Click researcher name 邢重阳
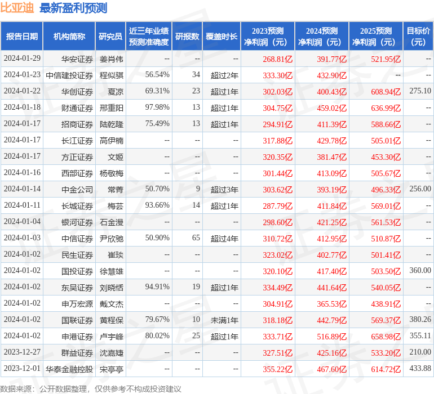The image size is (434, 394). point(111,108)
